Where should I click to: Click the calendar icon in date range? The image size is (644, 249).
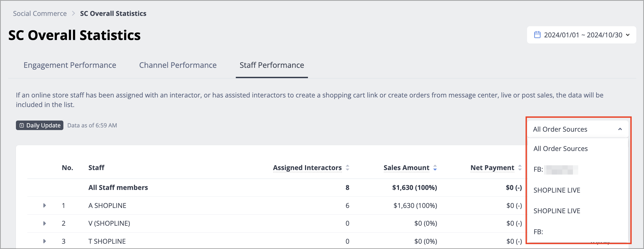537,35
